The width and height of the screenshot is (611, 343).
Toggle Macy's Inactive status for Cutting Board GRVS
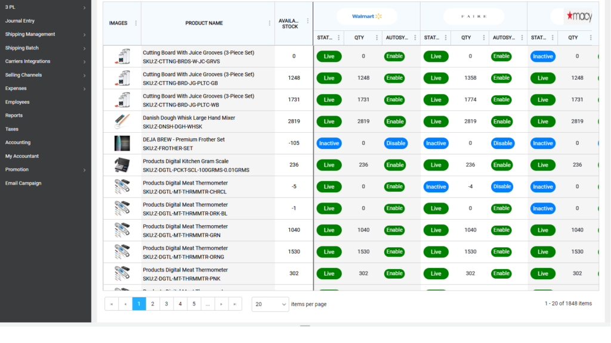coord(542,57)
